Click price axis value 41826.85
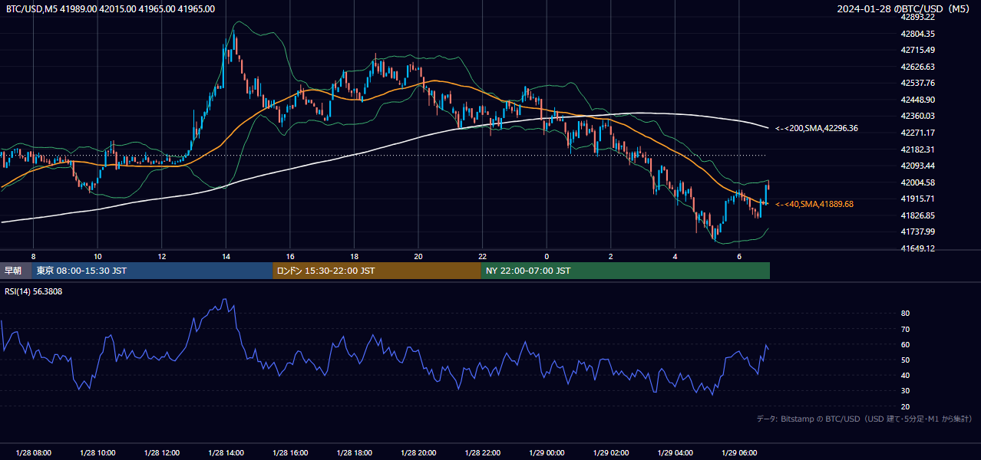Image resolution: width=981 pixels, height=460 pixels. 919,215
